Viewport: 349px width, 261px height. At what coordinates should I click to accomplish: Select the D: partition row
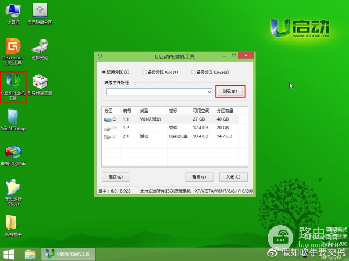click(x=171, y=128)
